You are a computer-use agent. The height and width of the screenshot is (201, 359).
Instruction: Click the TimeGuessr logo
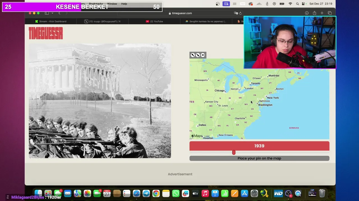tap(46, 33)
